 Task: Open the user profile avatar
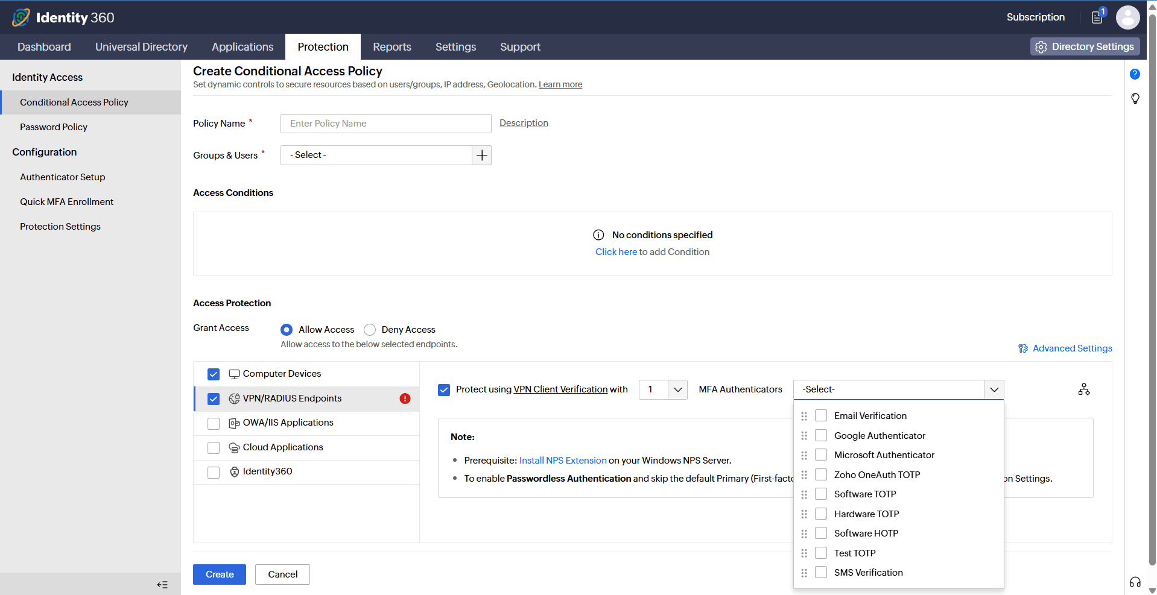[1127, 17]
